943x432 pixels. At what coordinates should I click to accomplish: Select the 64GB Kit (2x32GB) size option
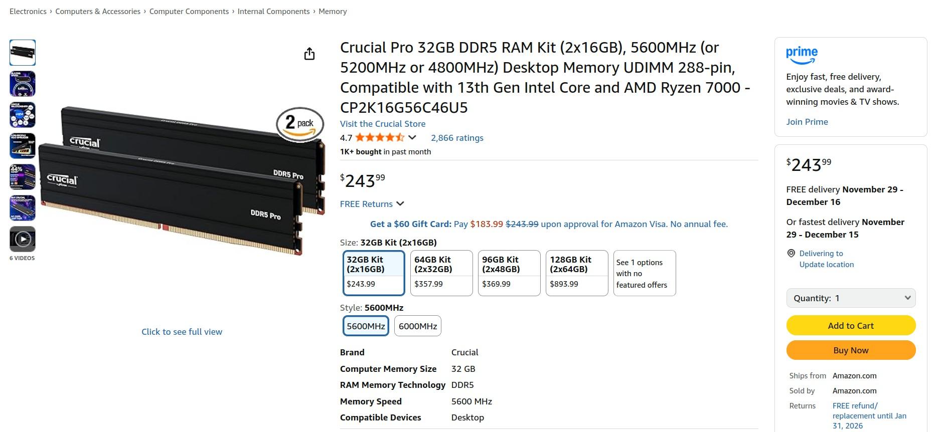click(441, 273)
